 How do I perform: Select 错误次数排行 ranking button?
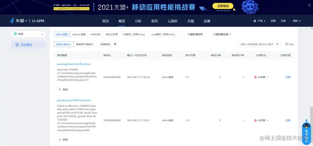[x=64, y=44]
